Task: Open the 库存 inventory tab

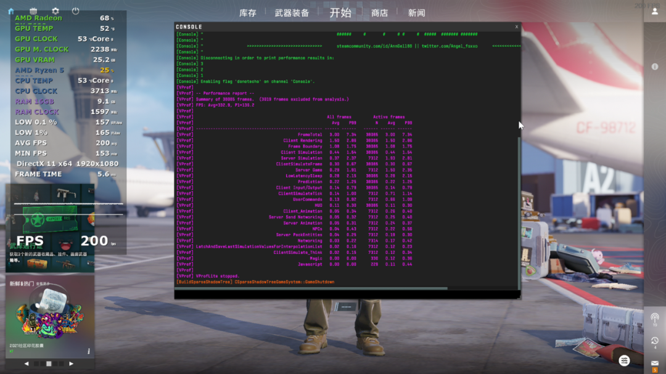Action: (248, 13)
